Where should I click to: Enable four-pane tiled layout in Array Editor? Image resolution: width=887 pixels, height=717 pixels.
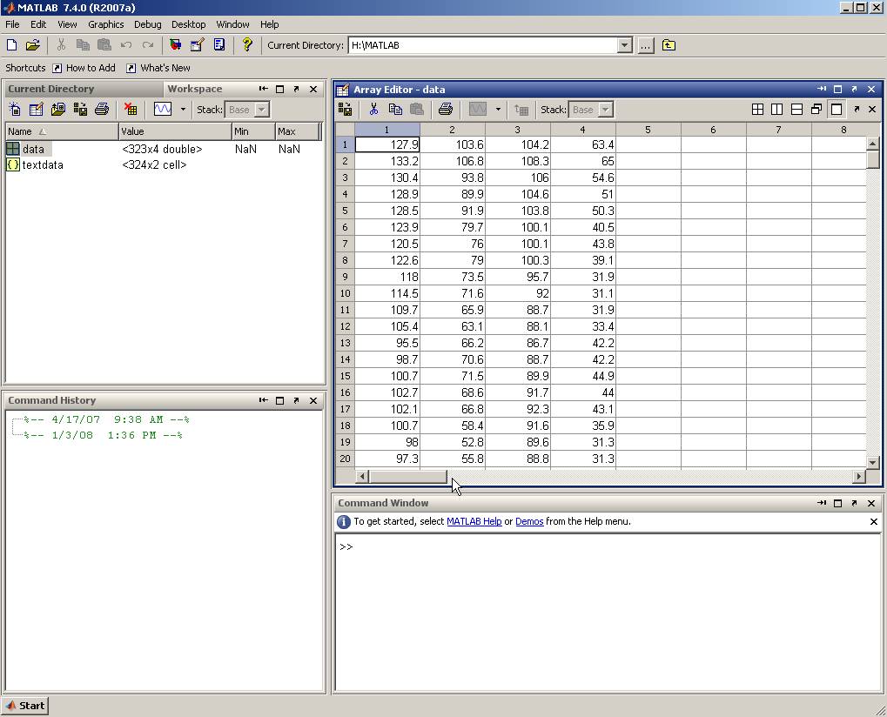pyautogui.click(x=757, y=109)
